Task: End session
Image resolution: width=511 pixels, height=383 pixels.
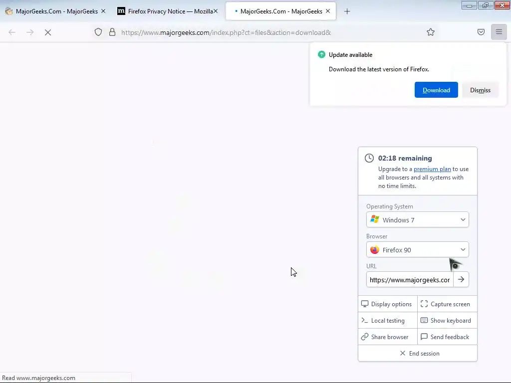Action: (418, 354)
